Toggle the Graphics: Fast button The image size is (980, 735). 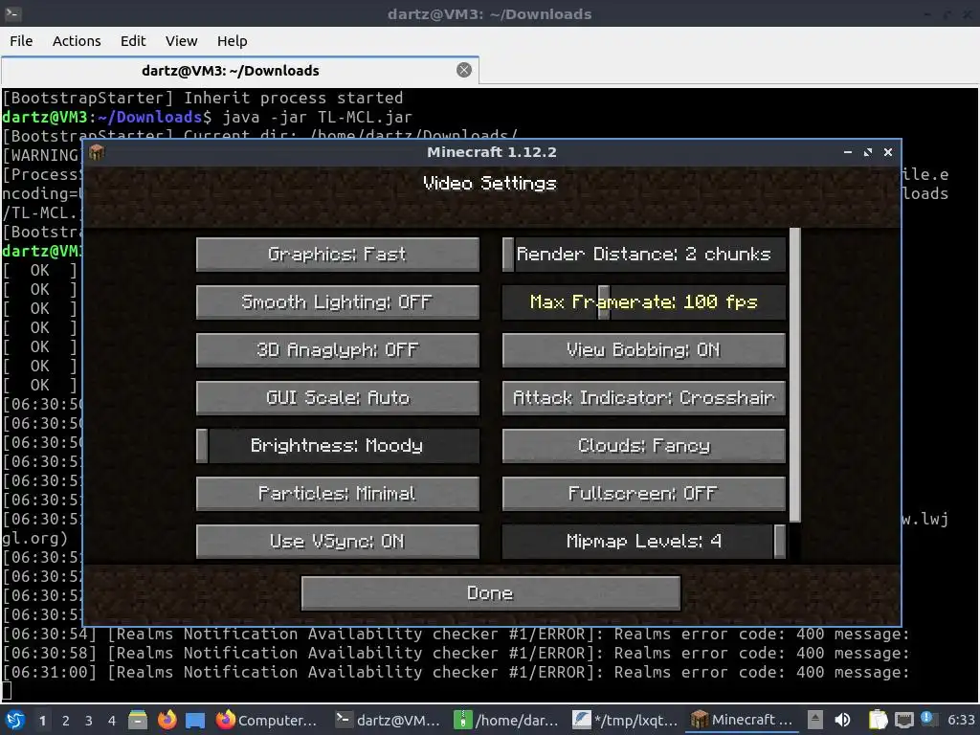tap(338, 255)
